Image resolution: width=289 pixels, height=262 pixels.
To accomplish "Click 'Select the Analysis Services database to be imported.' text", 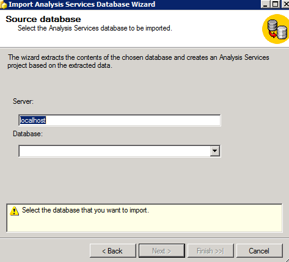I will coord(95,28).
